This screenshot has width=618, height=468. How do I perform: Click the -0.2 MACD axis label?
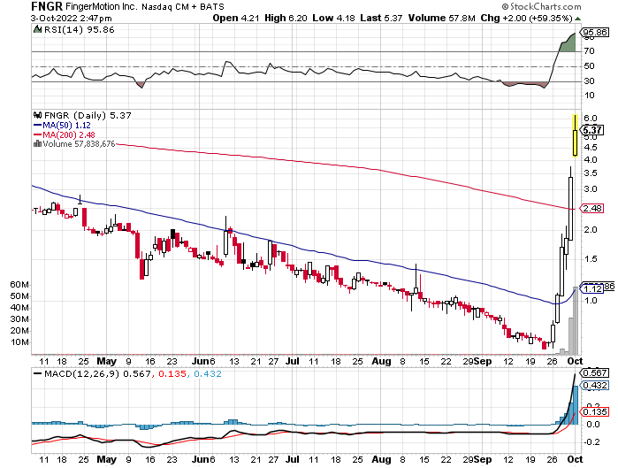pyautogui.click(x=591, y=442)
